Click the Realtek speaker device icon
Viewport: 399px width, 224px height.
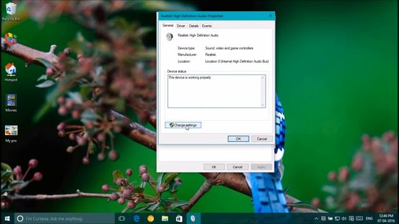click(170, 37)
